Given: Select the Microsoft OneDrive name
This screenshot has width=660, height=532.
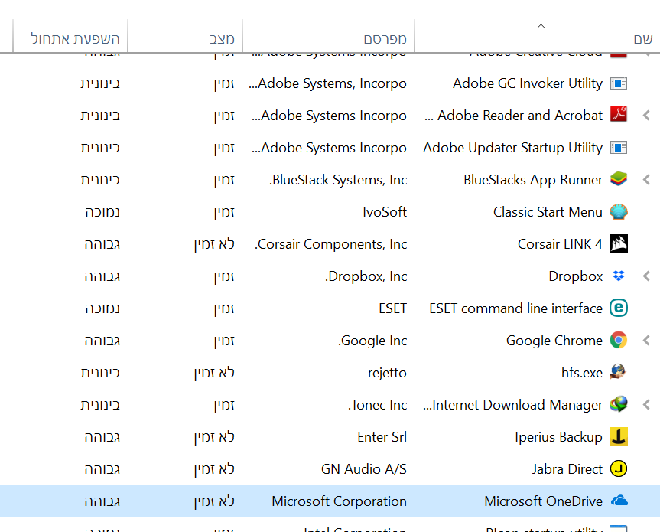Looking at the screenshot, I should [544, 501].
